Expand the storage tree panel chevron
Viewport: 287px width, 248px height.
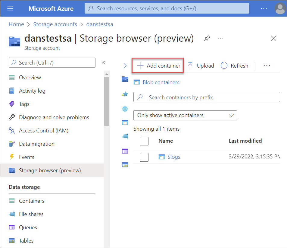click(x=125, y=65)
